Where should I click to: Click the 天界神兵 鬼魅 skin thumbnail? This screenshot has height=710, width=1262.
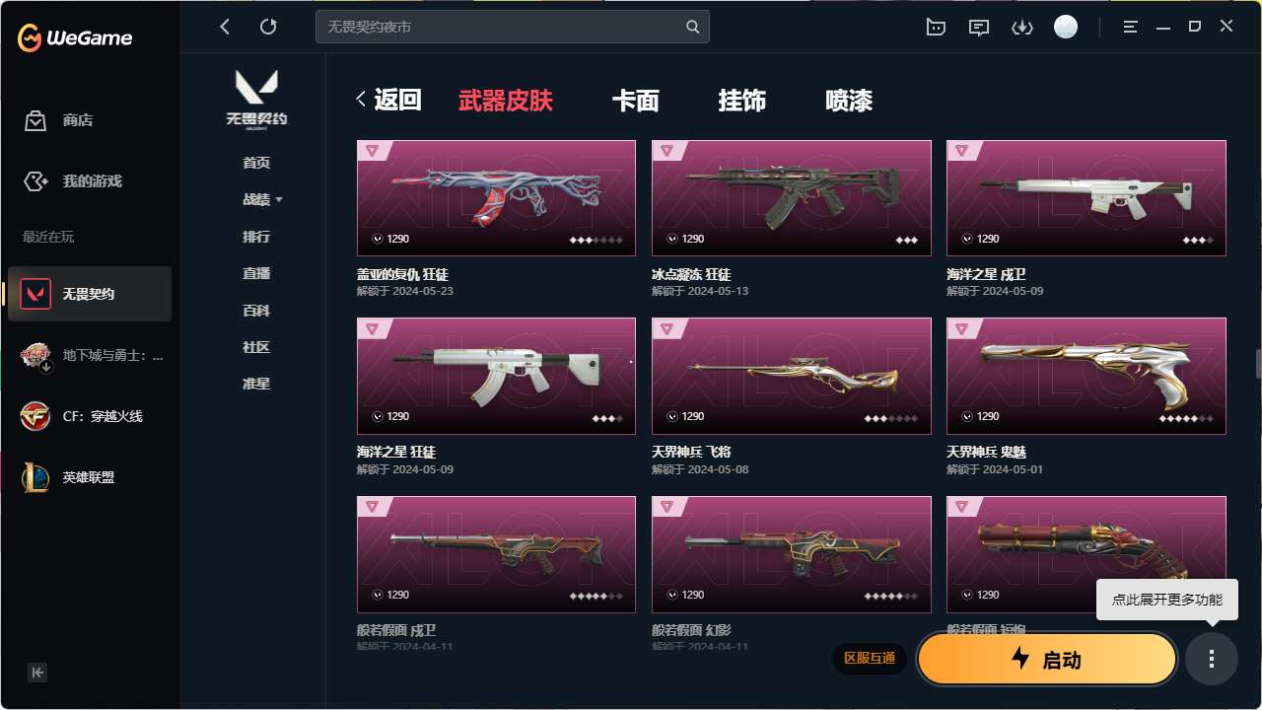point(1087,376)
